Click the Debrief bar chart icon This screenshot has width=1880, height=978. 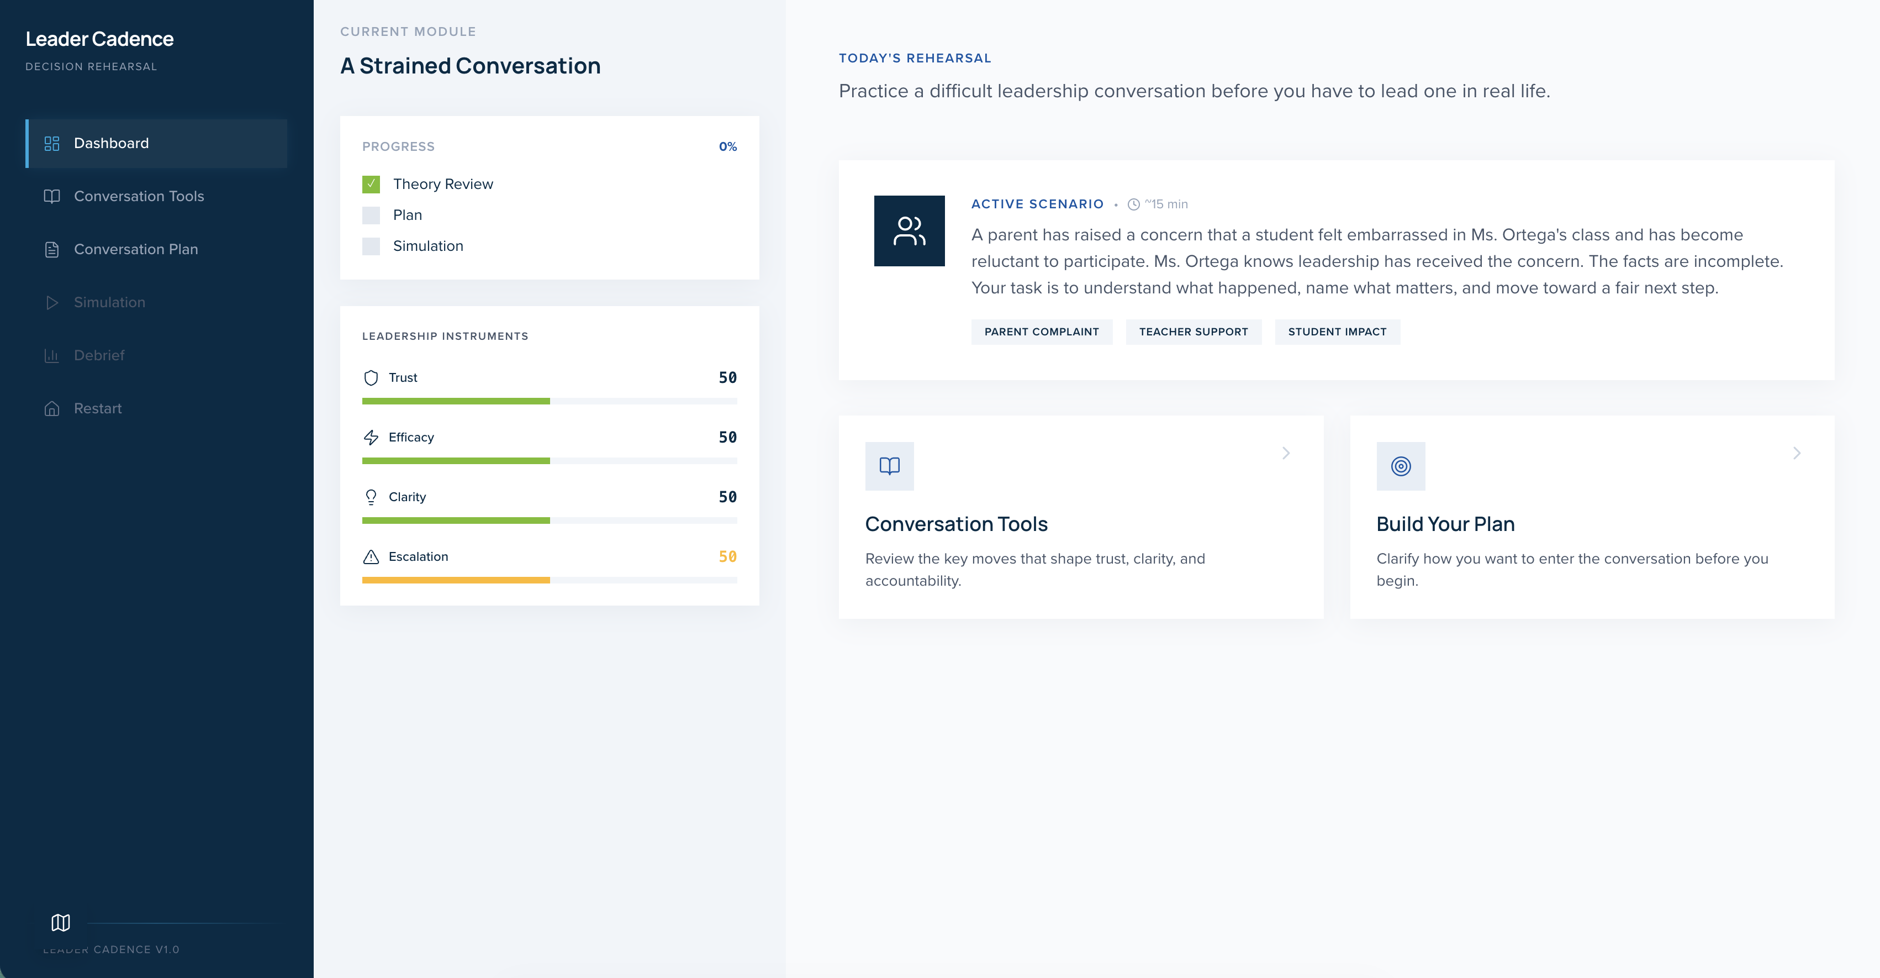point(52,356)
